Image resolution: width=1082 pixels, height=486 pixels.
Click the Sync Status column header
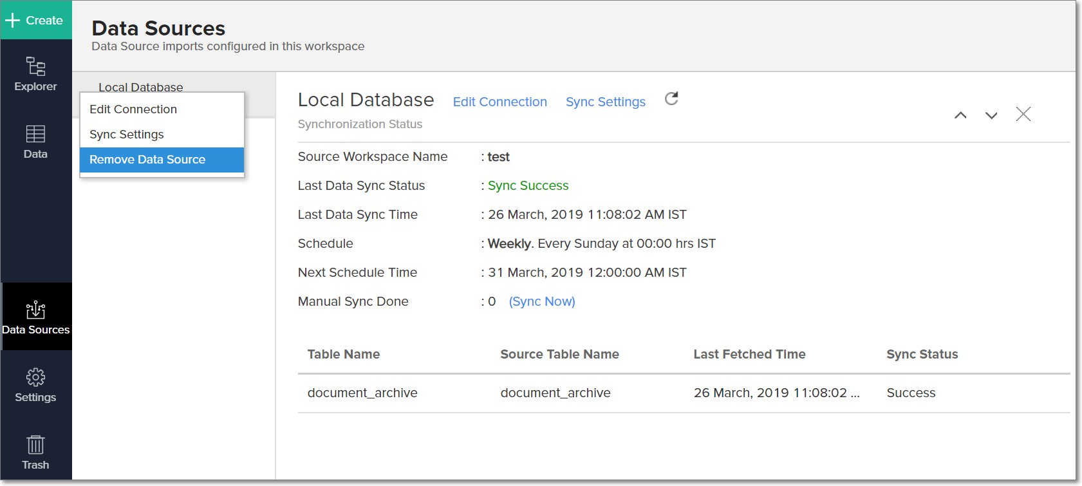tap(922, 354)
